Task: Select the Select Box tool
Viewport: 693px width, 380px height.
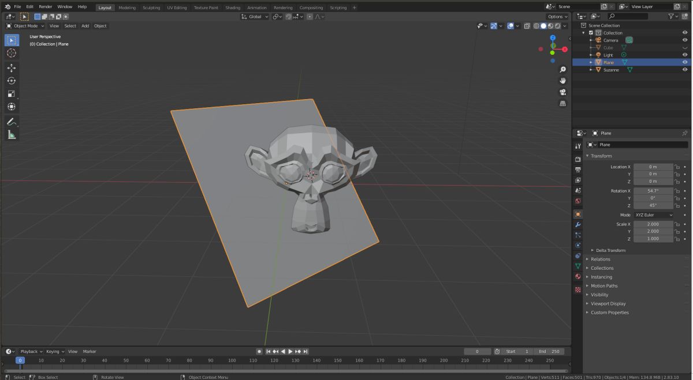Action: click(x=12, y=40)
